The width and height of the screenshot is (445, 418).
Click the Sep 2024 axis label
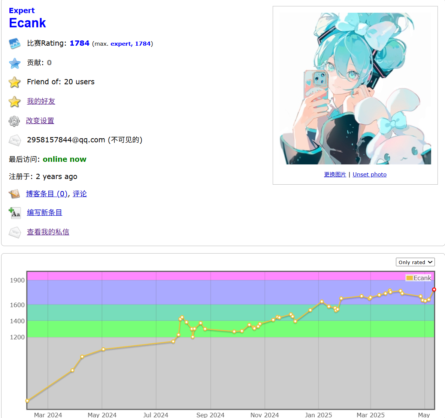point(210,415)
